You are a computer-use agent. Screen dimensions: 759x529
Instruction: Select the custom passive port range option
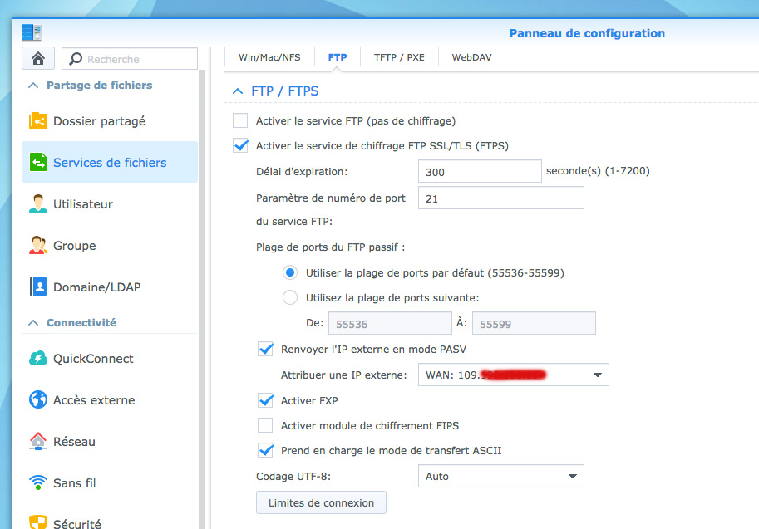pos(290,297)
